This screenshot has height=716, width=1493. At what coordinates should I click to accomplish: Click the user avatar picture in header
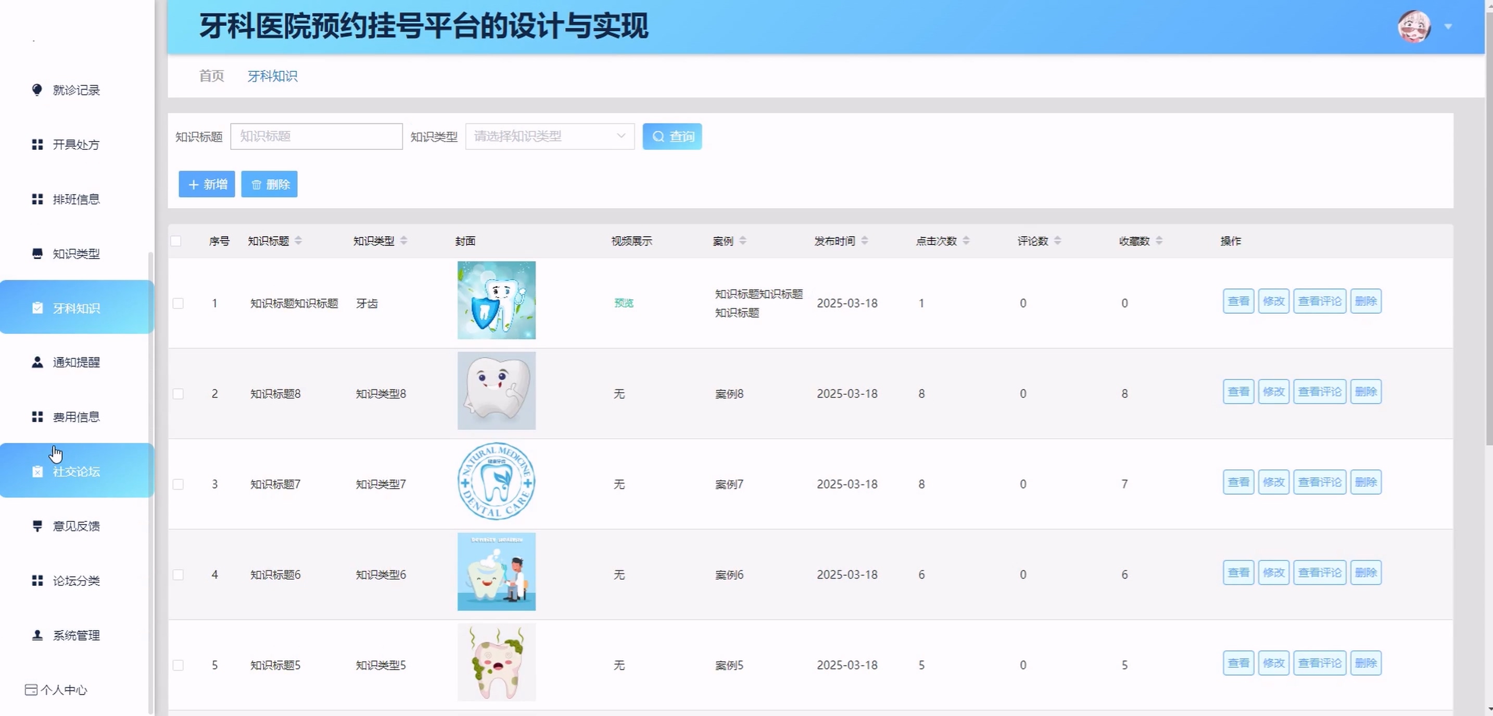(x=1413, y=27)
